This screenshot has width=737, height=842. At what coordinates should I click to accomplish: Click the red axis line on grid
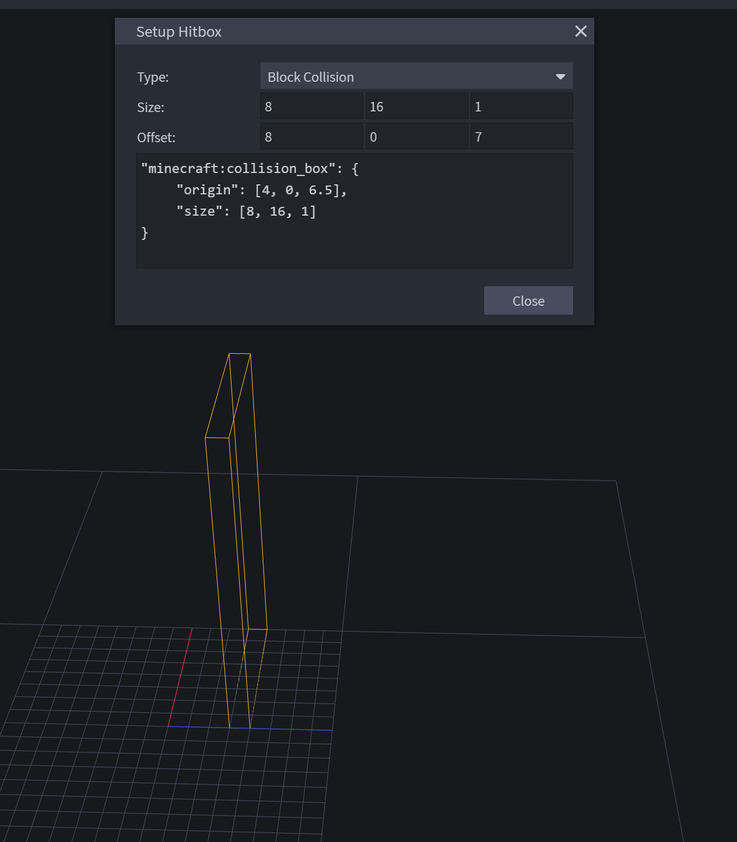[181, 675]
